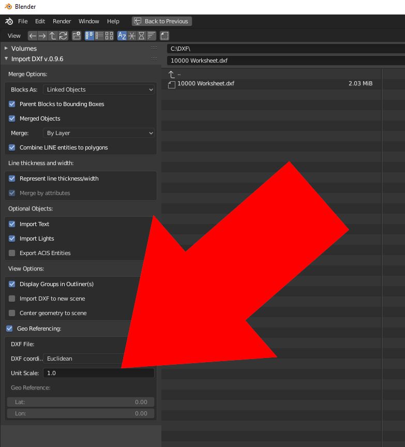Switch to thumbnail display mode
The image size is (405, 447).
click(109, 36)
